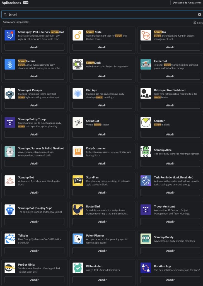Image resolution: width=203 pixels, height=286 pixels.
Task: Click Añadir for ScrumDo
Action: [x=170, y=47]
